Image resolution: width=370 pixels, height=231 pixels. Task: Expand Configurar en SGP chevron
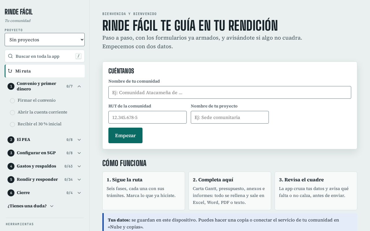79,153
